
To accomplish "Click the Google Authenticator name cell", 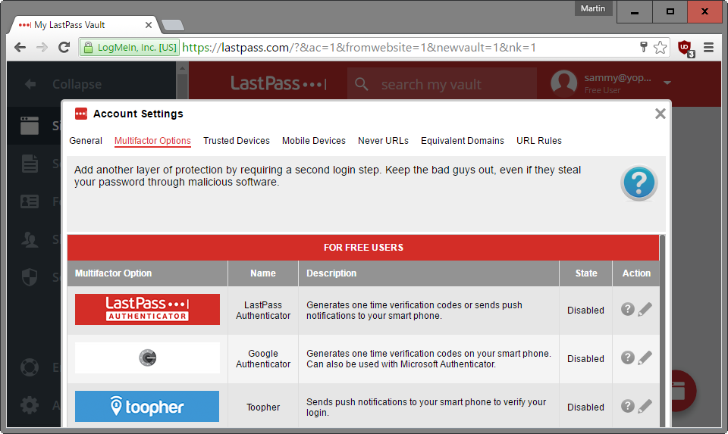I will [263, 359].
